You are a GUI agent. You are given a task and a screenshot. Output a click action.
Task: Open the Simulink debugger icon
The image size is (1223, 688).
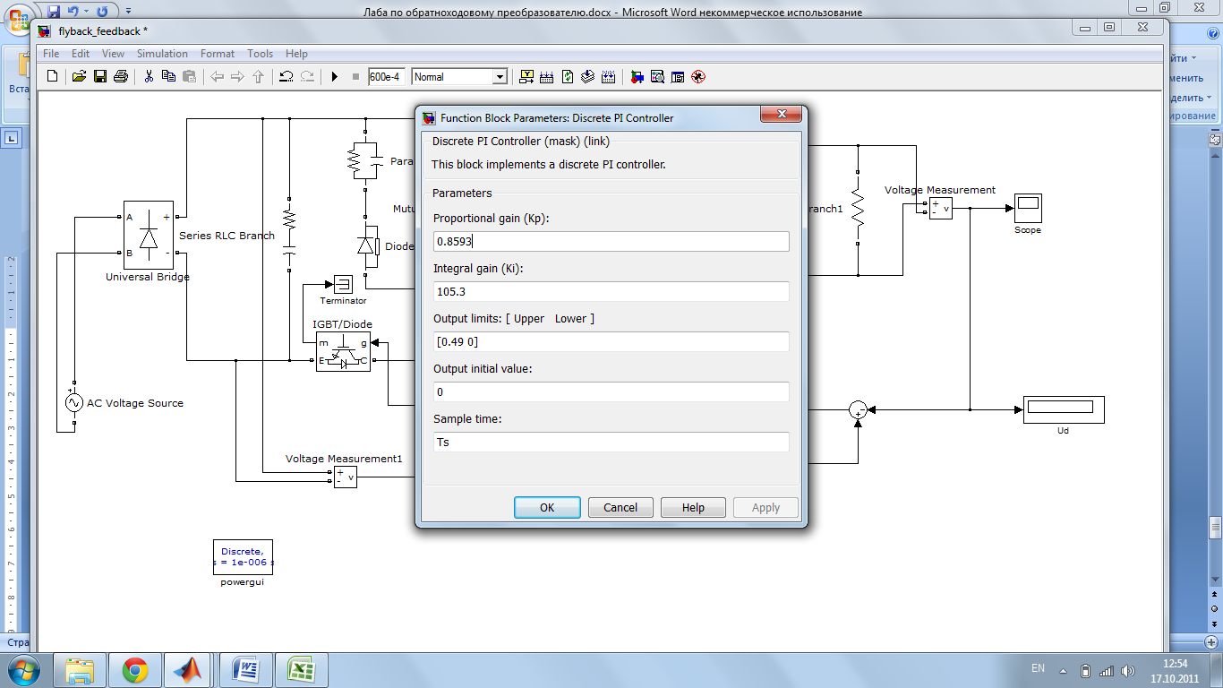699,77
